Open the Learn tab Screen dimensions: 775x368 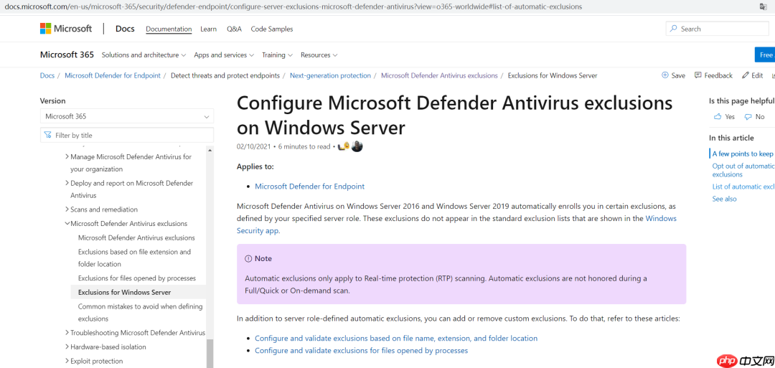(209, 29)
